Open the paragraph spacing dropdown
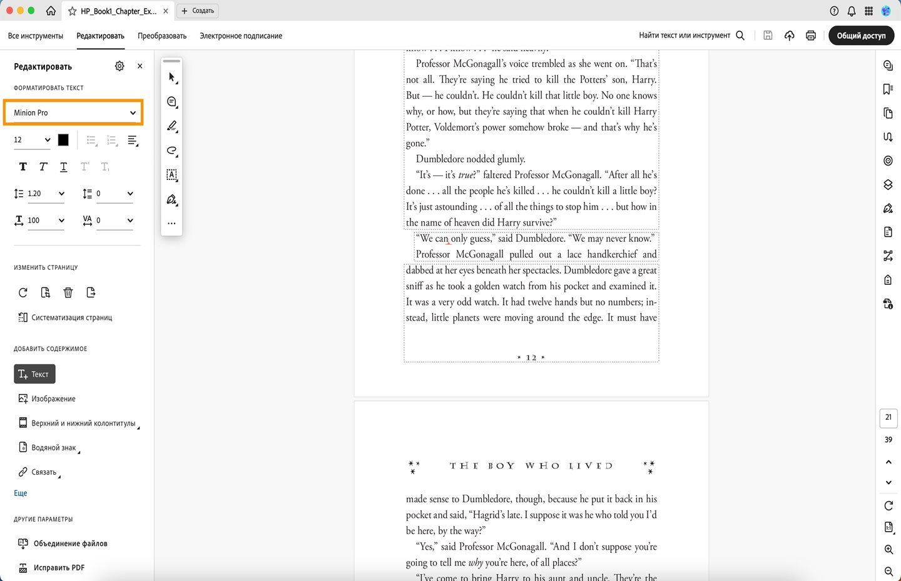This screenshot has height=581, width=901. coord(115,194)
